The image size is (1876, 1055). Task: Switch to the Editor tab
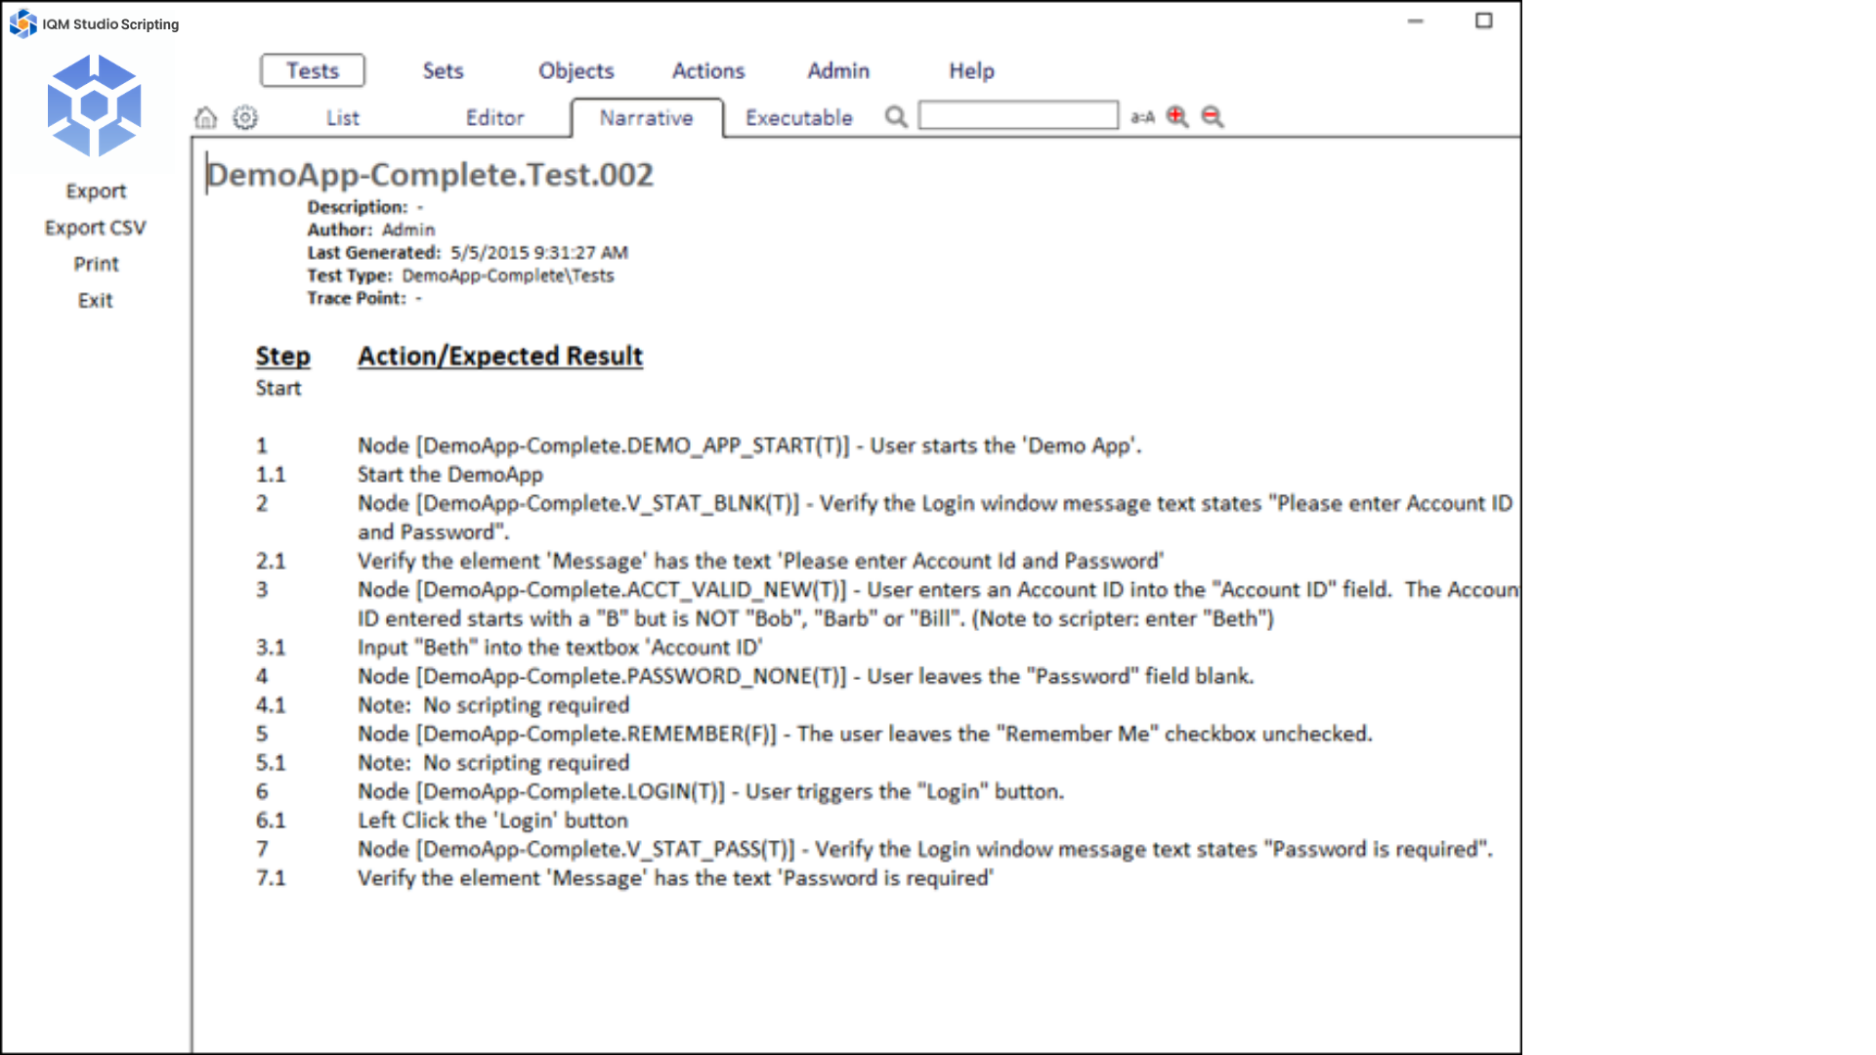pyautogui.click(x=494, y=118)
